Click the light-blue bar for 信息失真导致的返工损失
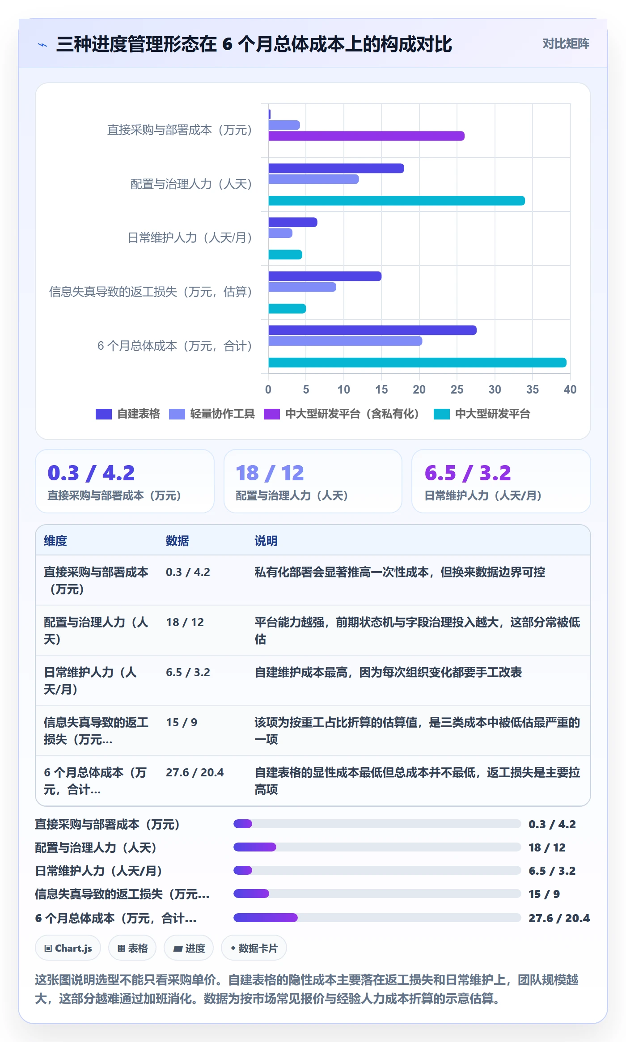 (x=302, y=287)
